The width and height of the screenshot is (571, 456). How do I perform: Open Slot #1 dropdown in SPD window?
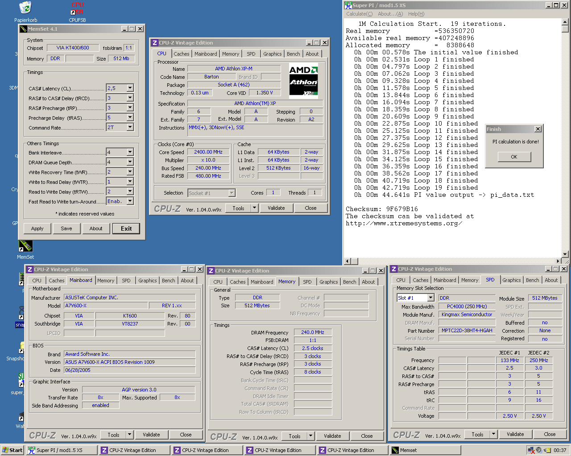pyautogui.click(x=430, y=298)
